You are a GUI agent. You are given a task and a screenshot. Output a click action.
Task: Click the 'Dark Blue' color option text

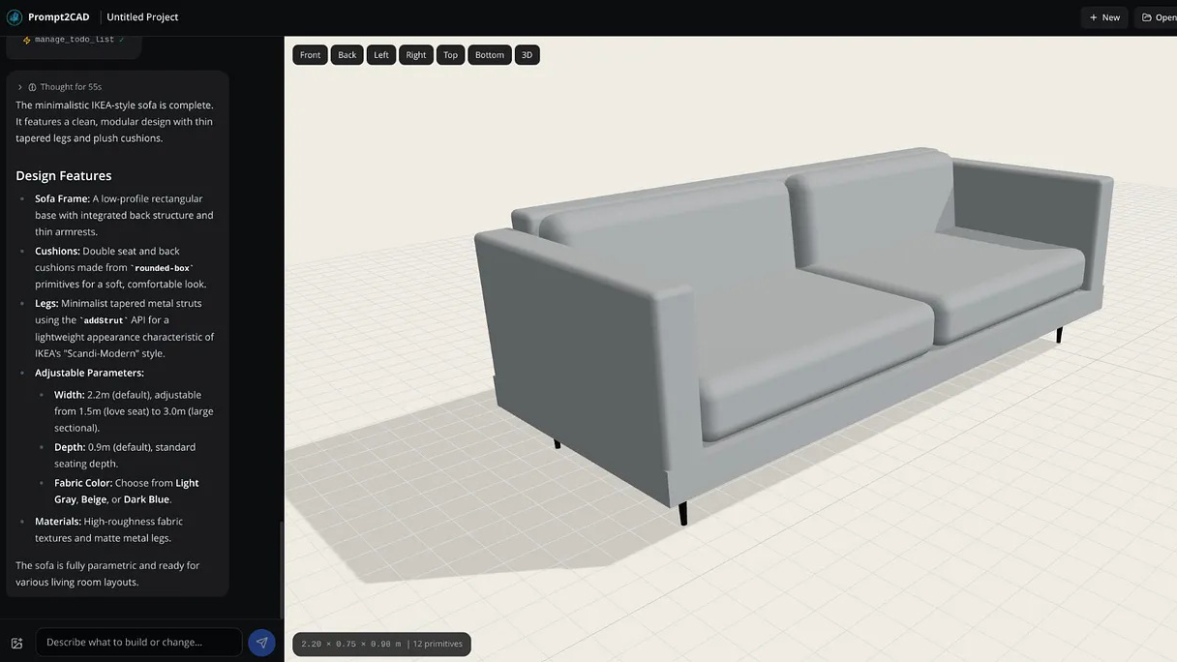[x=147, y=499]
